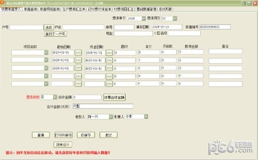
Task: Click the application icon in title bar
Action: coord(2,3)
